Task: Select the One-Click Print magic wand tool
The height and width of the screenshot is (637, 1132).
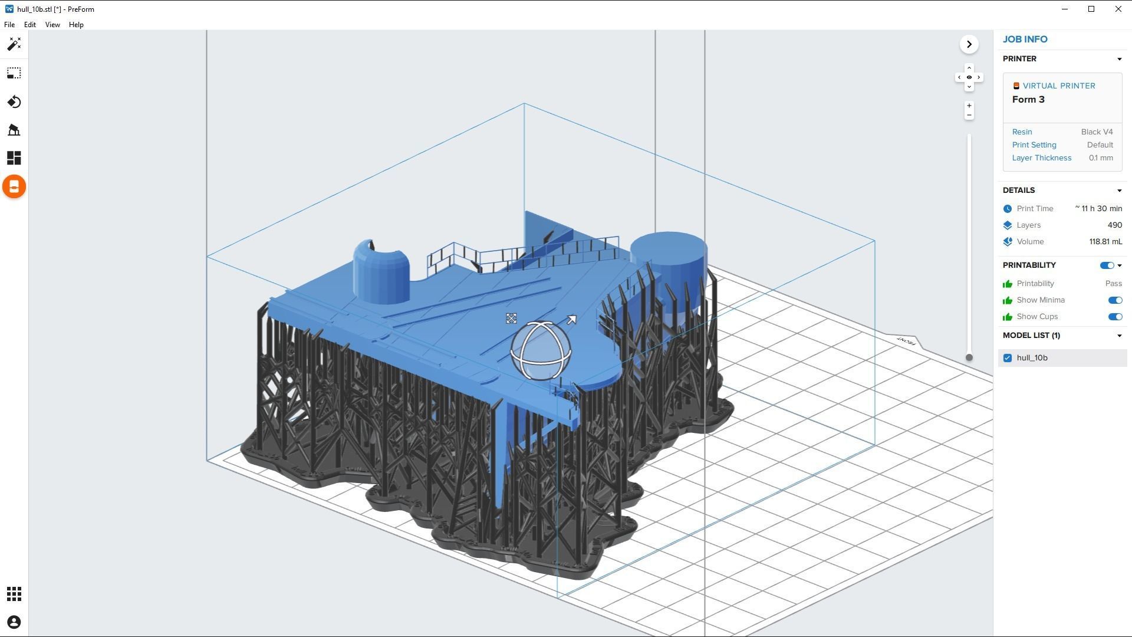Action: point(14,44)
